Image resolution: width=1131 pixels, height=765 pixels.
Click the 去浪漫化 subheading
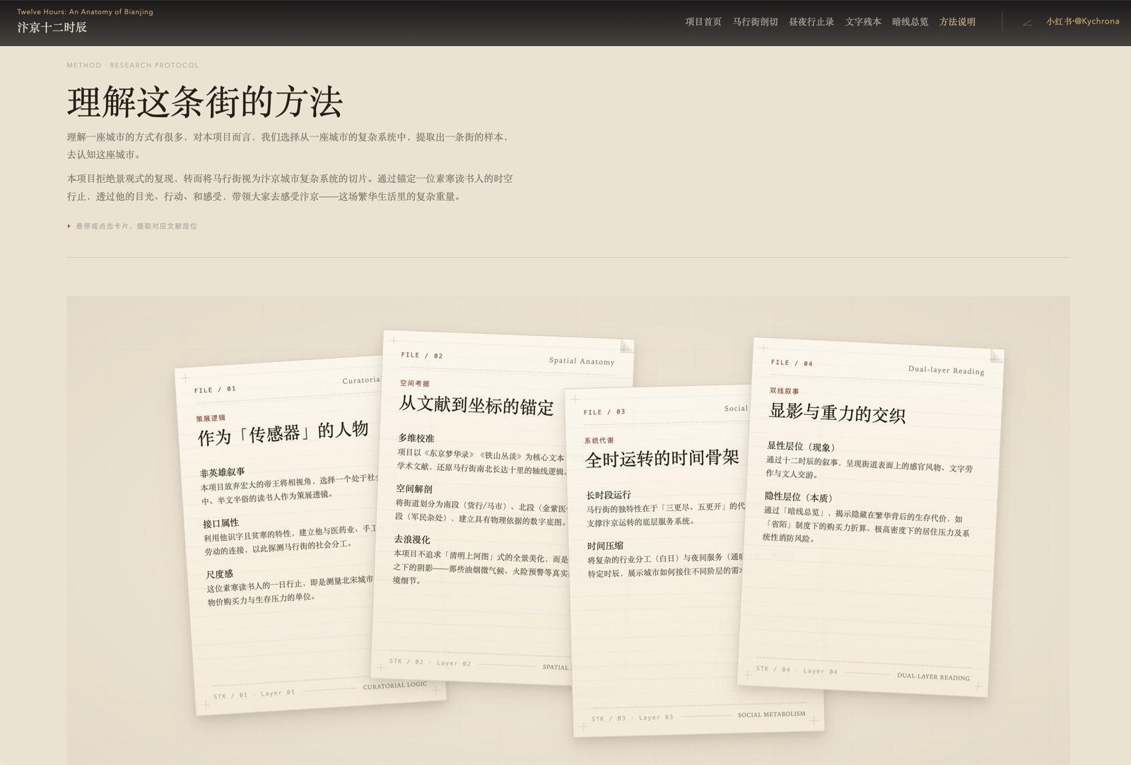(412, 539)
